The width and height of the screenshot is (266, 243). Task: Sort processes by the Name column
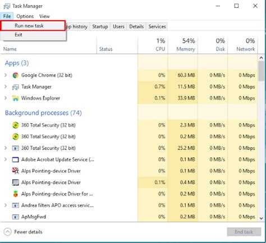(10, 49)
